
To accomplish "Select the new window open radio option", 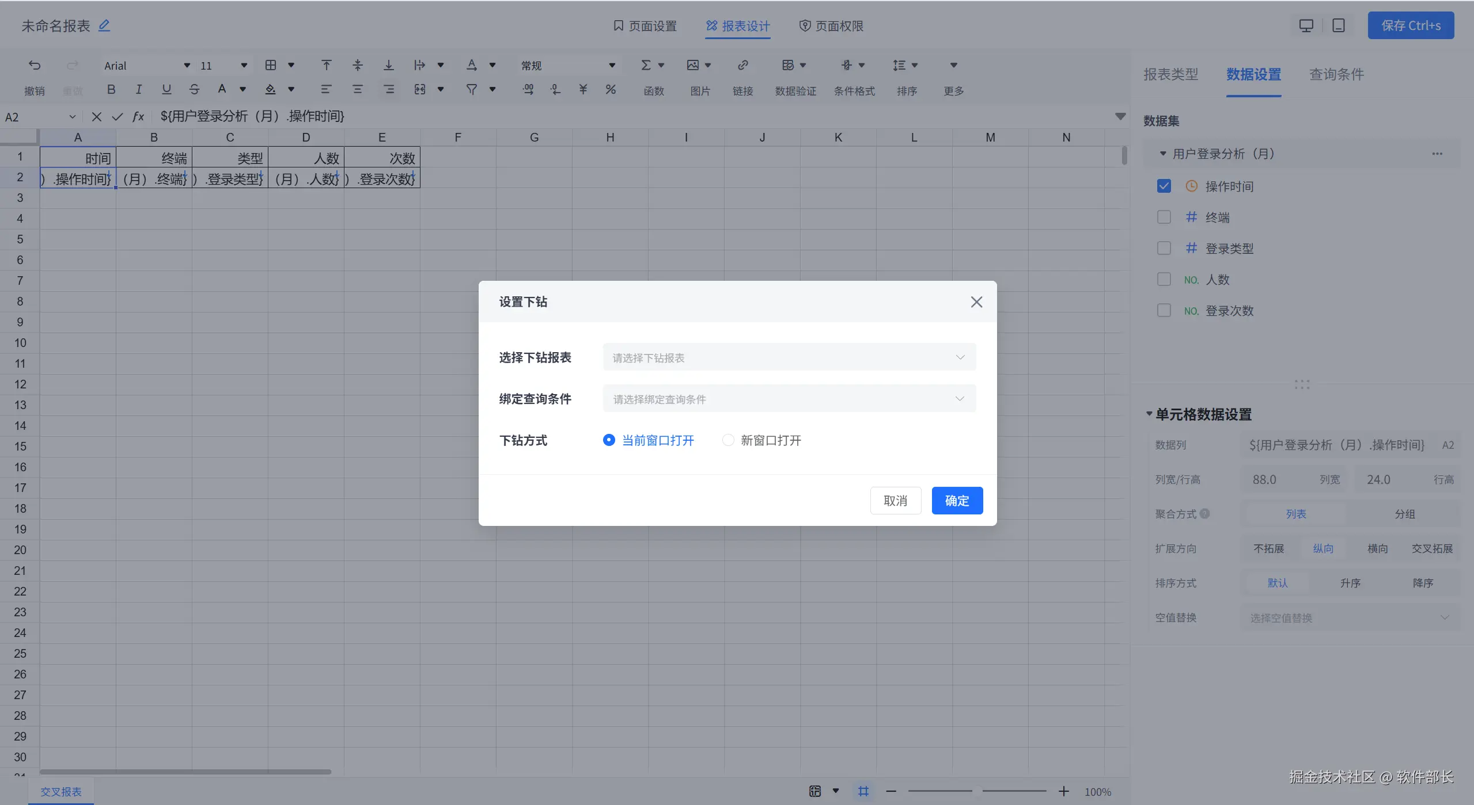I will click(x=728, y=440).
